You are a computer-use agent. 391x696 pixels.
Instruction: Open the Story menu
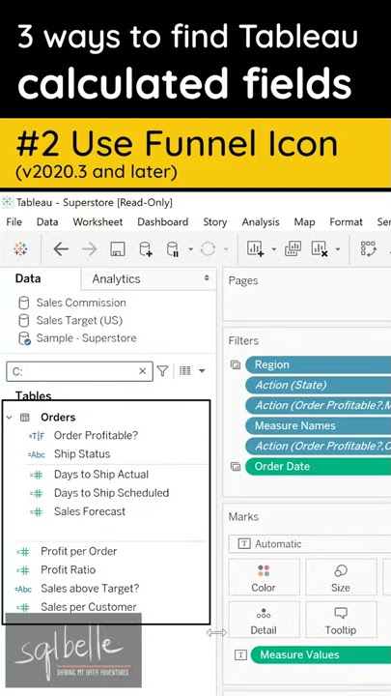click(x=215, y=222)
